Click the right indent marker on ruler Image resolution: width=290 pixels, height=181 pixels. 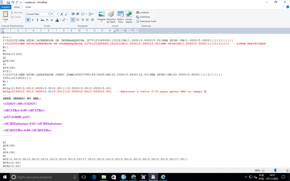coord(114,31)
